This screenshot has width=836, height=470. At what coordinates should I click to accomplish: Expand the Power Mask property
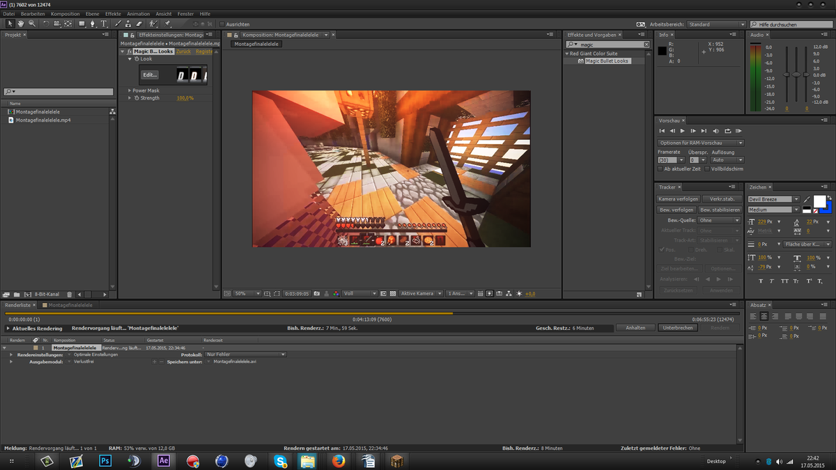tap(130, 91)
